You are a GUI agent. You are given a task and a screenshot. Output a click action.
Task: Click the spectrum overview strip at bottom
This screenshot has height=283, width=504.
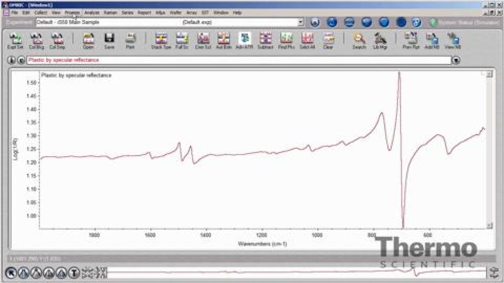[x=295, y=272]
